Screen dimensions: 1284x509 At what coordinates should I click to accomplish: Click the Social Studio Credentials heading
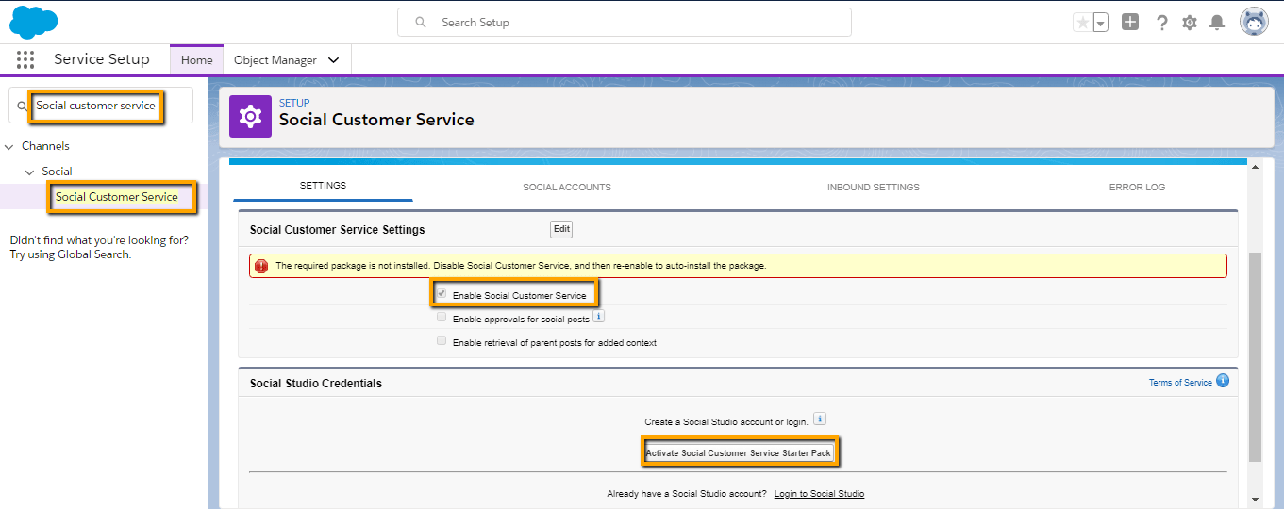coord(315,384)
